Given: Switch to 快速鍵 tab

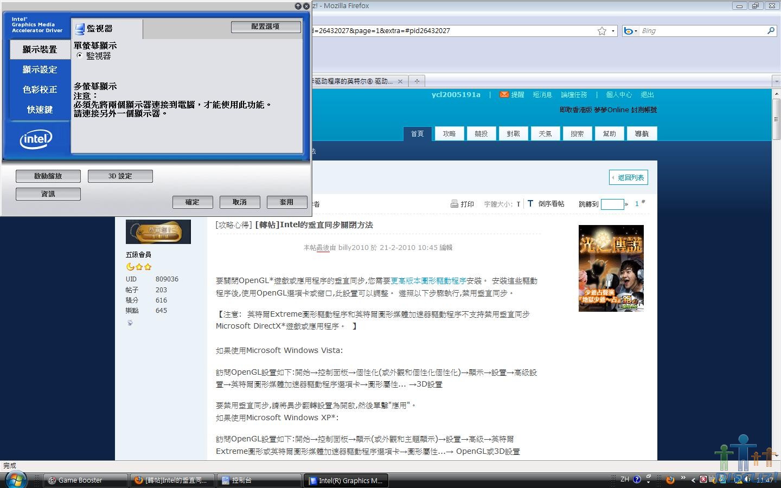Looking at the screenshot, I should pos(40,110).
